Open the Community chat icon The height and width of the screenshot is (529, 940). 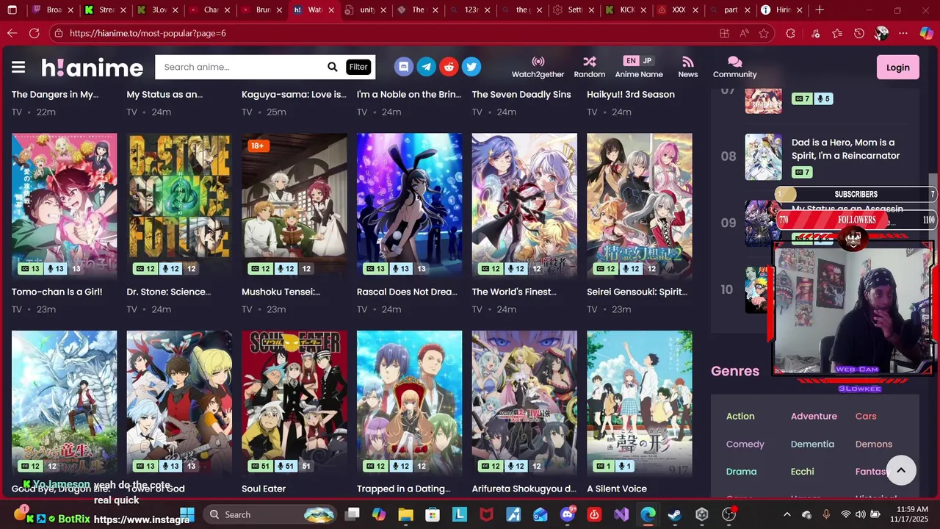coord(734,62)
